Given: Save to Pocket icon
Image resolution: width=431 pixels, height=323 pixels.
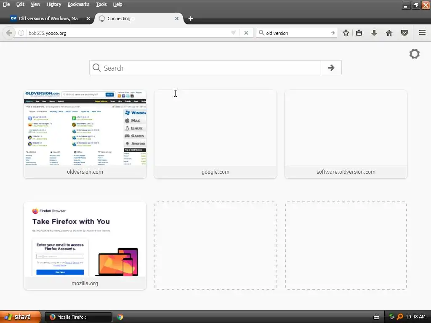Looking at the screenshot, I should coord(404,33).
